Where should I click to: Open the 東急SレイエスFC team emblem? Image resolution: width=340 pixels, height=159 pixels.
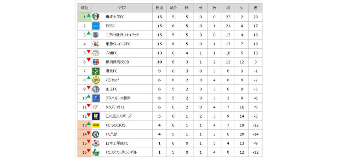tap(96, 44)
